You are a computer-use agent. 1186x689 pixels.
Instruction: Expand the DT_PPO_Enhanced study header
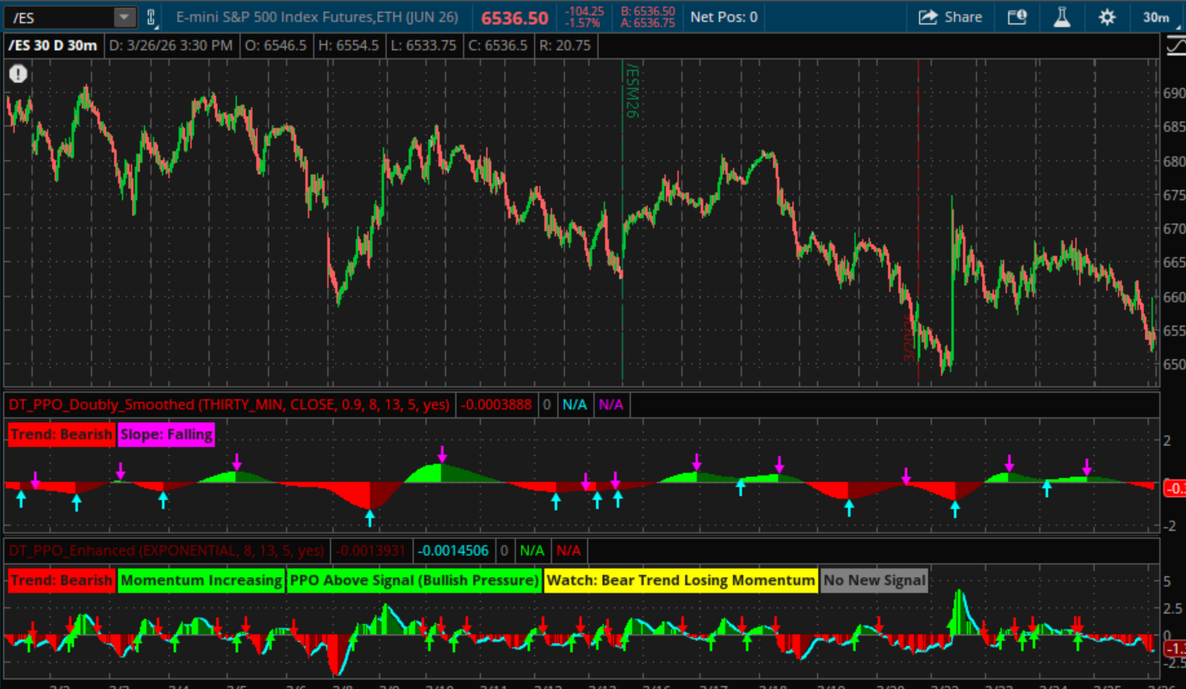(x=165, y=550)
